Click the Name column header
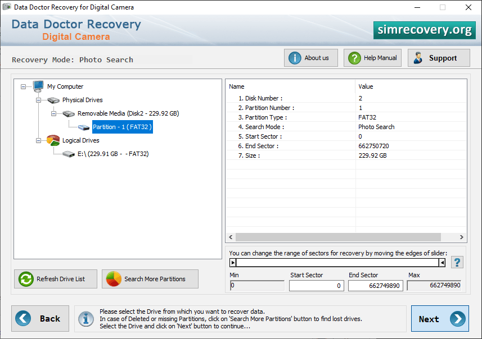 point(290,86)
